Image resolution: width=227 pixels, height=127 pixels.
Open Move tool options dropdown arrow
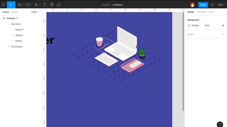point(14,5)
